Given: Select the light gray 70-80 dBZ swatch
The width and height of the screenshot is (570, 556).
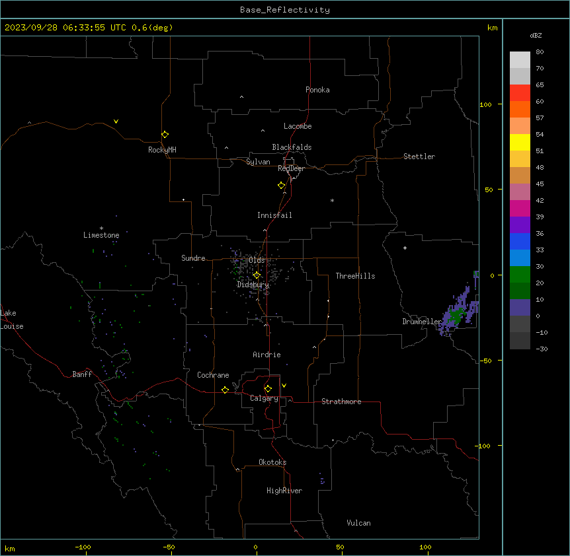Looking at the screenshot, I should coord(520,60).
